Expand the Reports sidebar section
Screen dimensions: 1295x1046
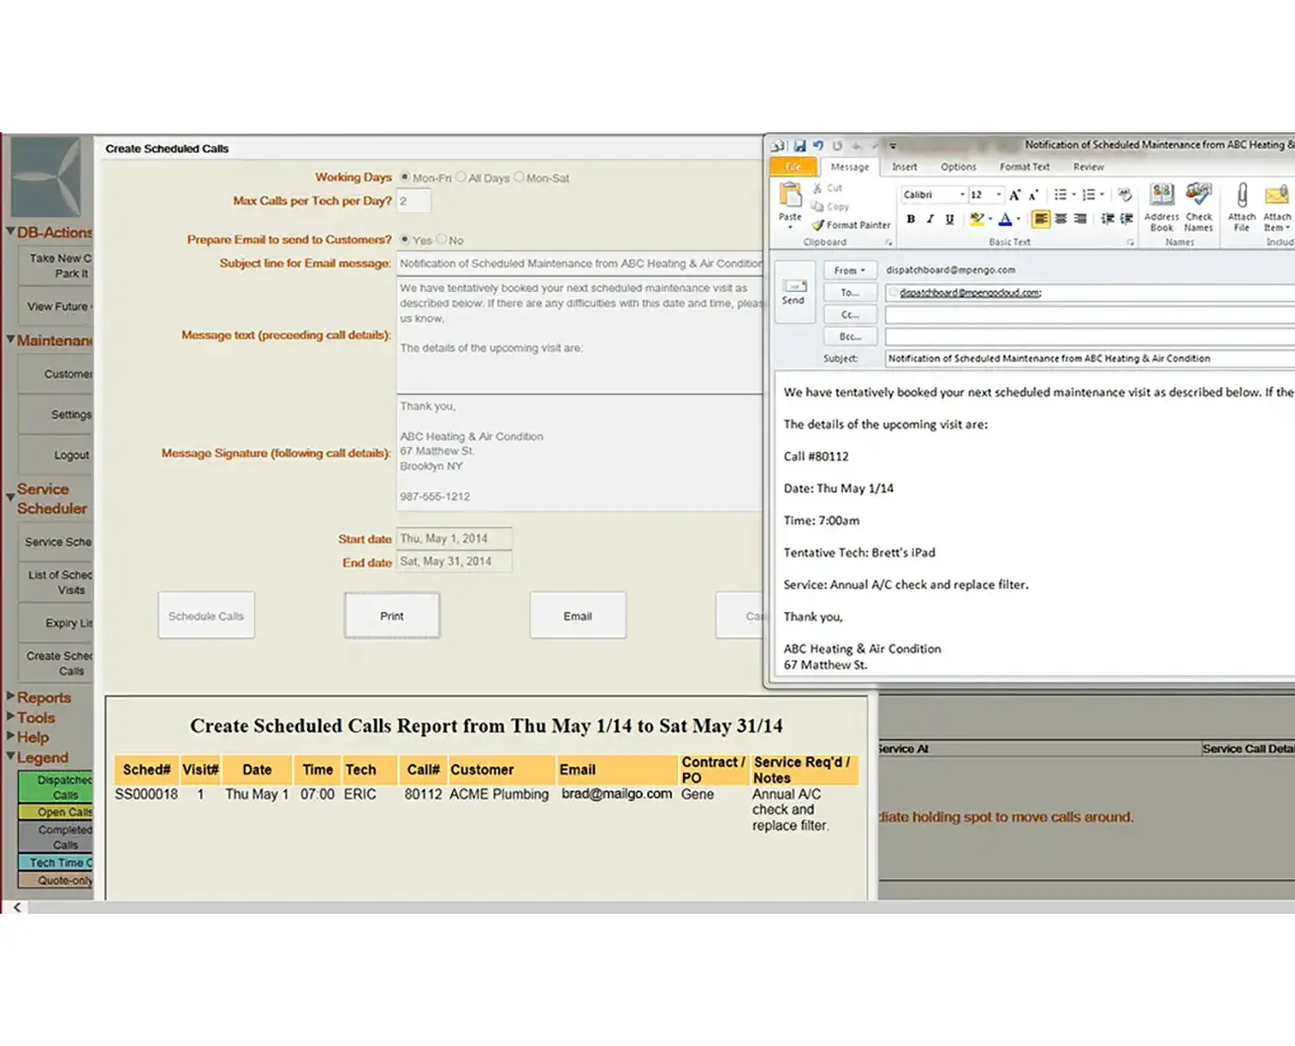tap(10, 697)
